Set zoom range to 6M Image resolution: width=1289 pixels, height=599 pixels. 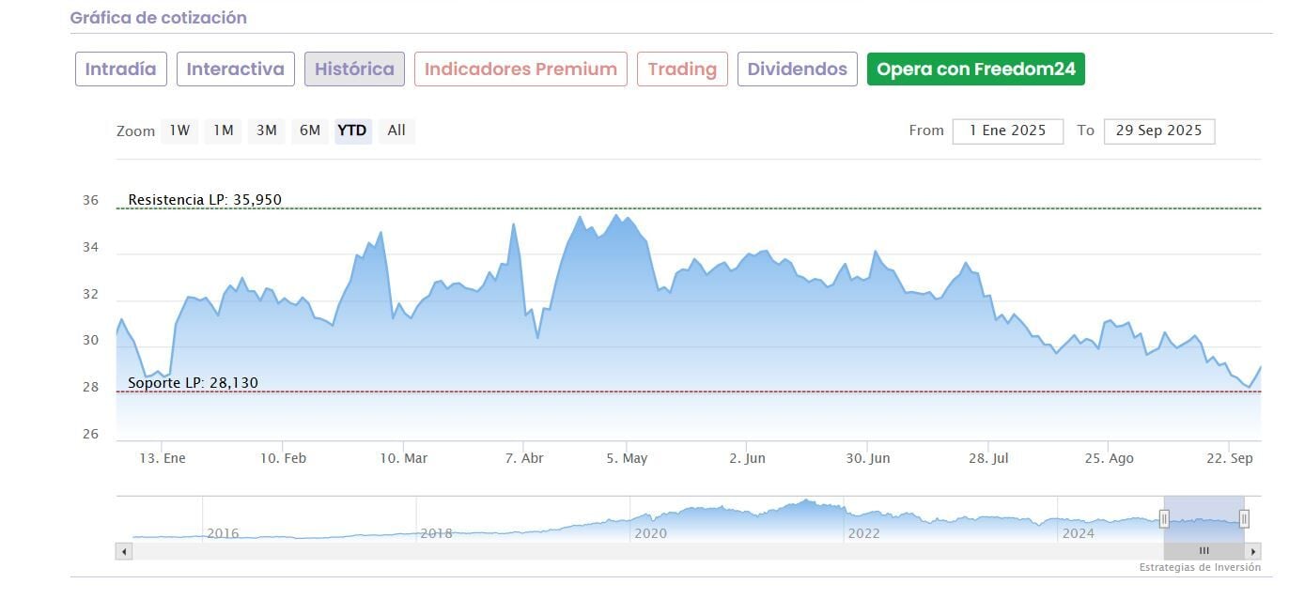coord(310,131)
